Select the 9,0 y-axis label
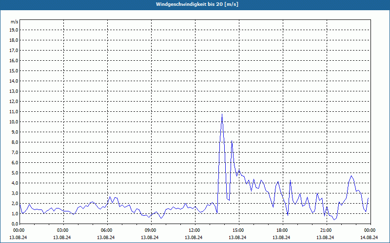390x243 pixels. [x=15, y=132]
